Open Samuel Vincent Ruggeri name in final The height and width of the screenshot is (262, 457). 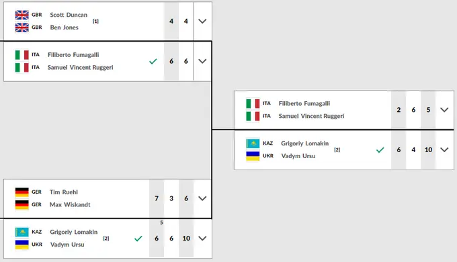(311, 116)
